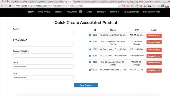
Task: Click product name 'Ina Compression Short-29-Red'
Action: click(113, 70)
